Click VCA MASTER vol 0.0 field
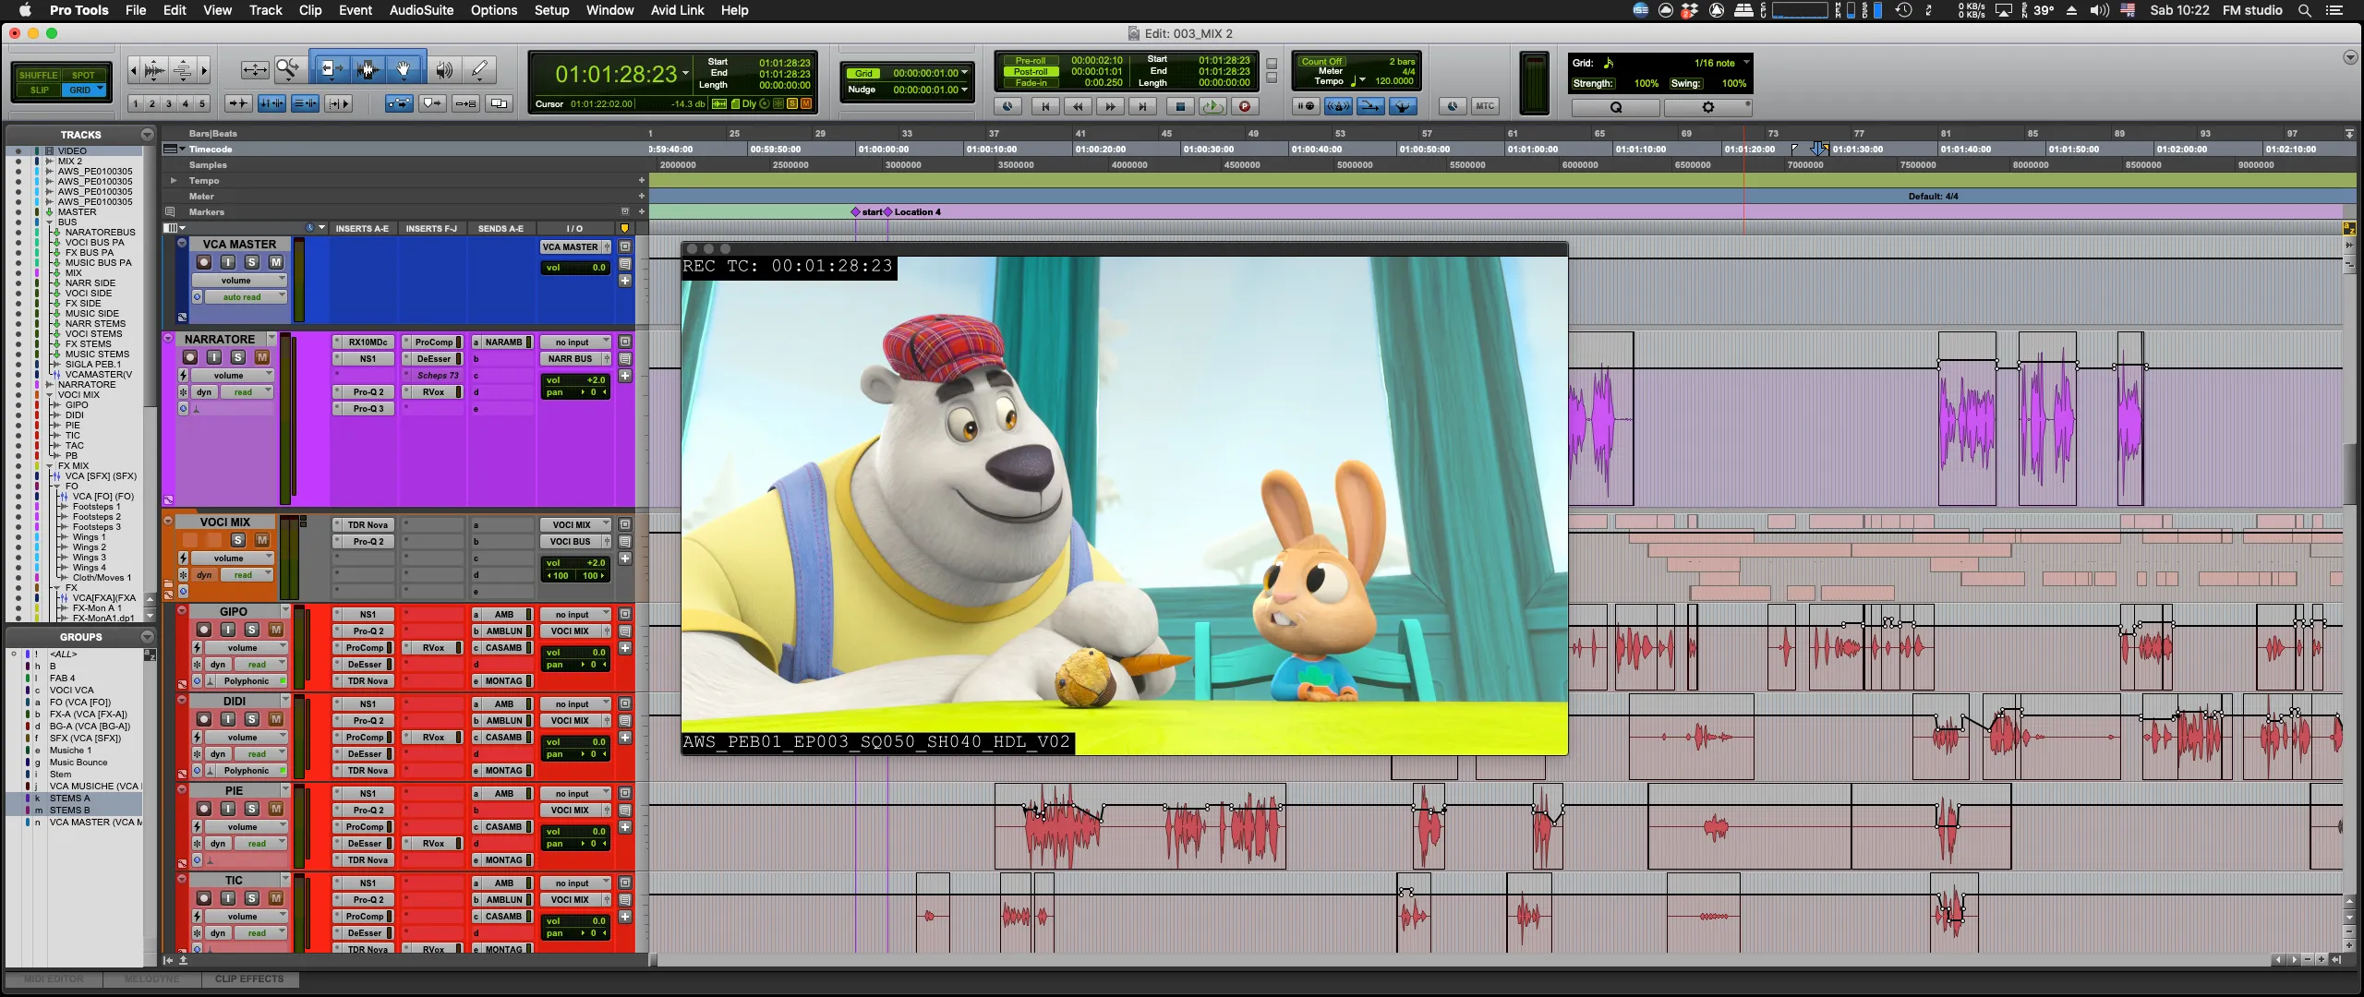The image size is (2364, 997). click(575, 268)
